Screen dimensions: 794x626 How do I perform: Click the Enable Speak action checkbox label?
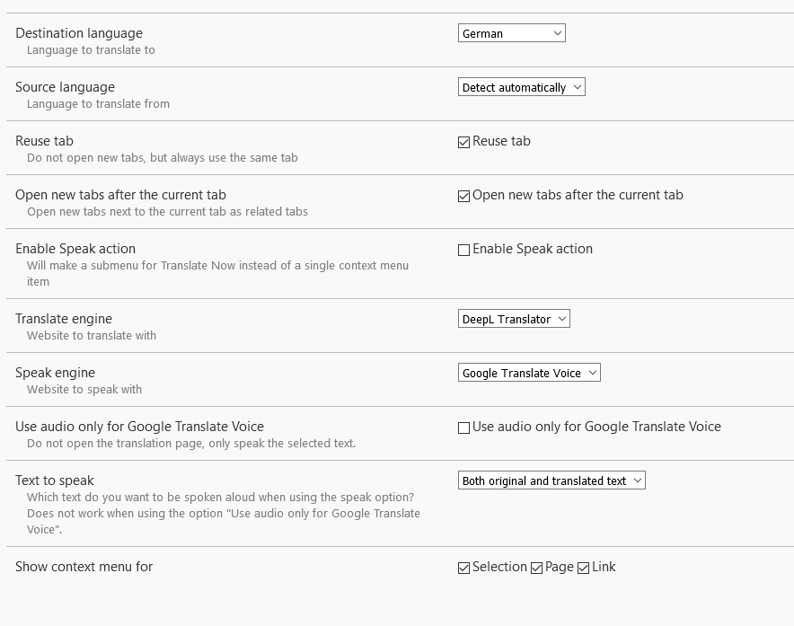click(533, 249)
